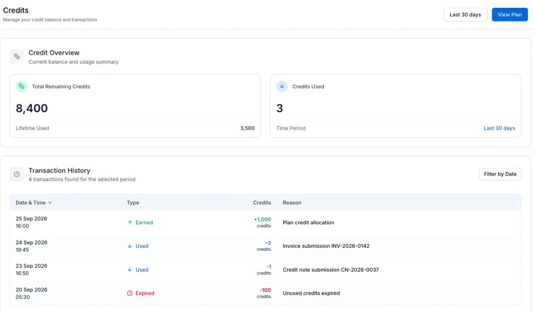This screenshot has width=533, height=311.
Task: Click the Lifetime Used label
Action: coord(32,128)
